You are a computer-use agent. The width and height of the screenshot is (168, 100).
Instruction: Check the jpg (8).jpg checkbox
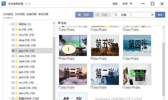(x=92, y=29)
